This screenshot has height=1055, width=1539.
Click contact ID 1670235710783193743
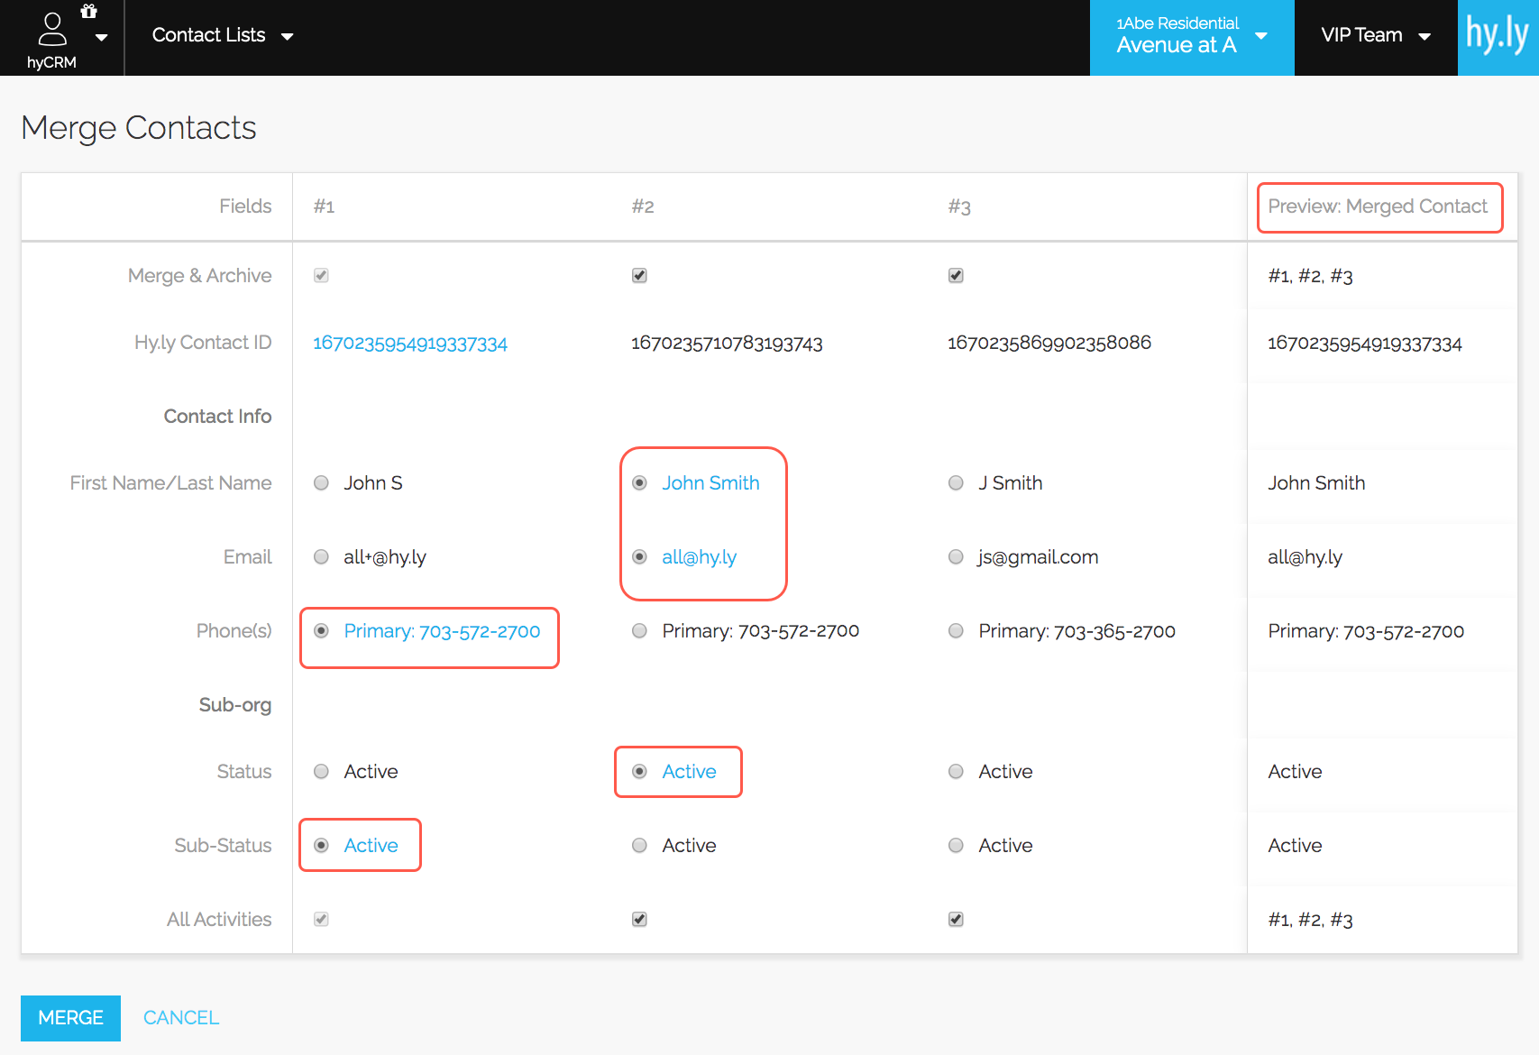pyautogui.click(x=727, y=344)
